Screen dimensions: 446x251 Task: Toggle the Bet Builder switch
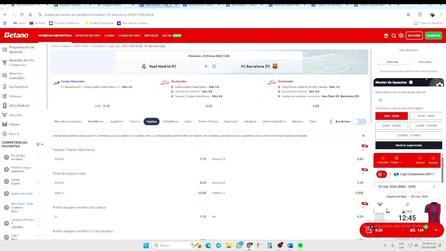[359, 121]
